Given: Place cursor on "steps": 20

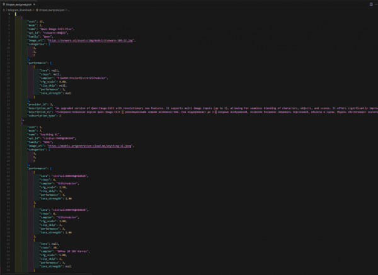Looking at the screenshot, I should (49, 247).
